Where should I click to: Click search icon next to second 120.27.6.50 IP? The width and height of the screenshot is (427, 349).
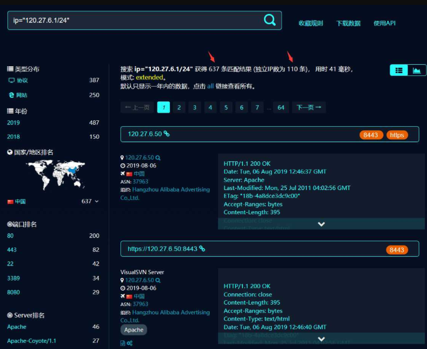point(158,280)
